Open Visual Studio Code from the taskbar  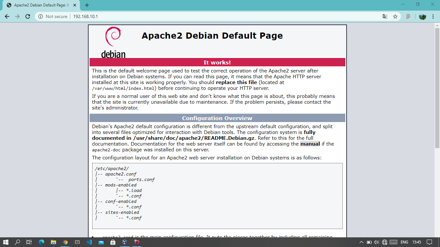(x=89, y=242)
